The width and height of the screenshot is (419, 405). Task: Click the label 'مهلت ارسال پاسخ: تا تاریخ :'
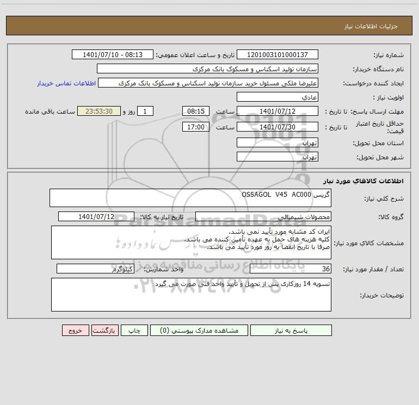point(364,111)
